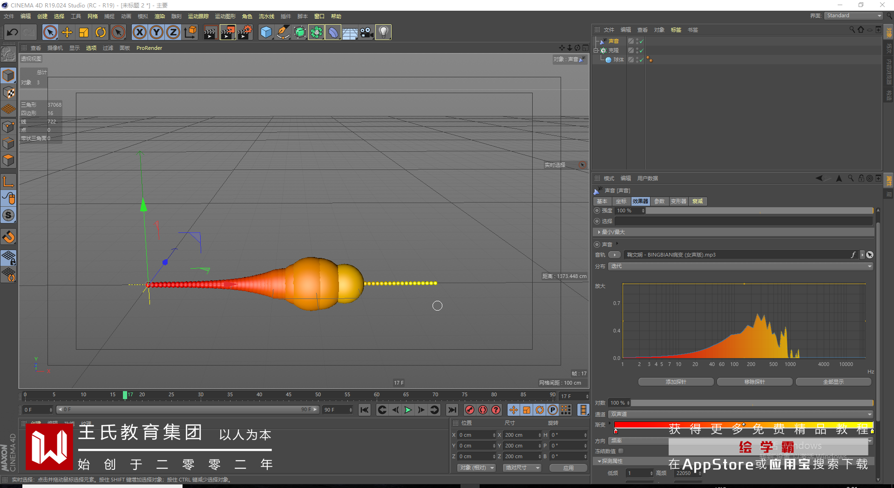
Task: Open the 运动图形 menu
Action: coord(225,16)
